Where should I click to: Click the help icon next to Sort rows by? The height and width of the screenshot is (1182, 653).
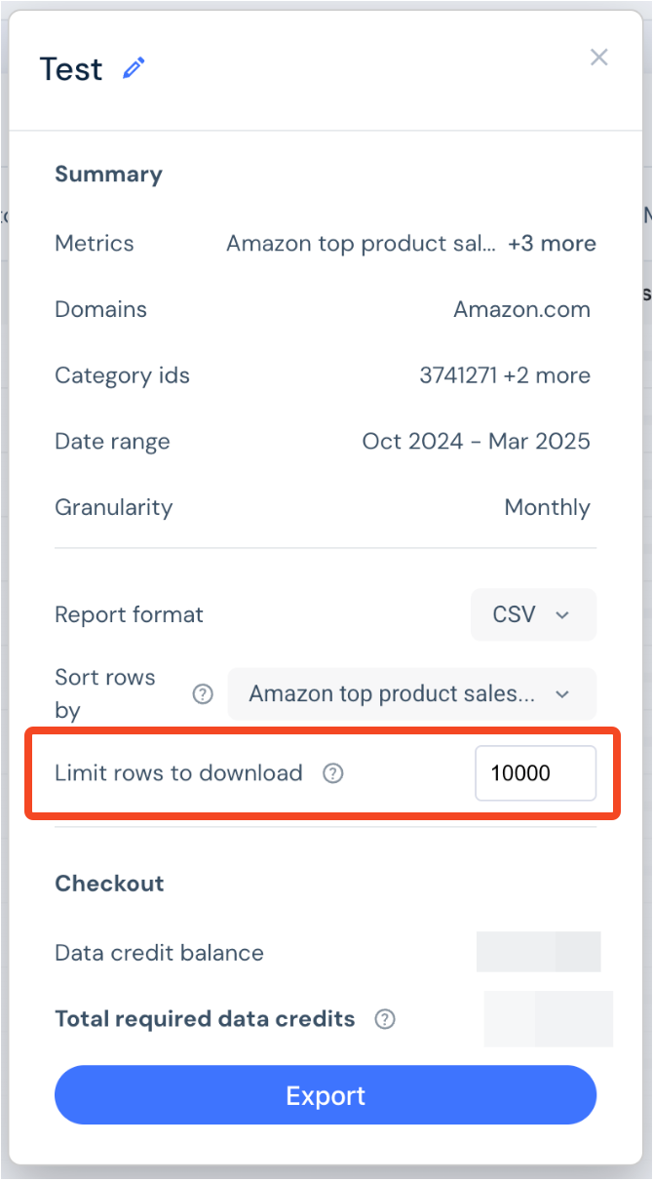pos(202,694)
